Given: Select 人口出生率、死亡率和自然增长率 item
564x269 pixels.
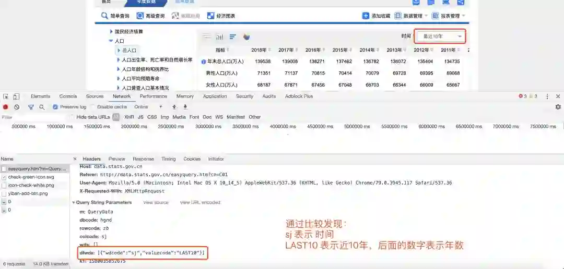Looking at the screenshot, I should (x=157, y=60).
